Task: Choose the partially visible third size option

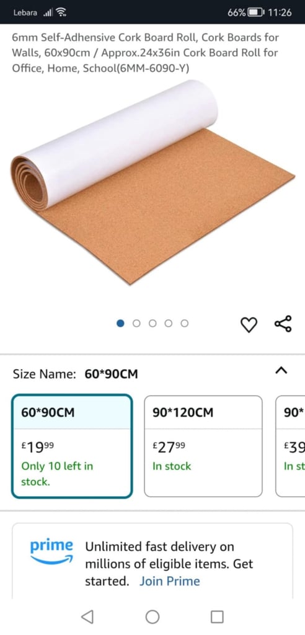Action: [290, 446]
